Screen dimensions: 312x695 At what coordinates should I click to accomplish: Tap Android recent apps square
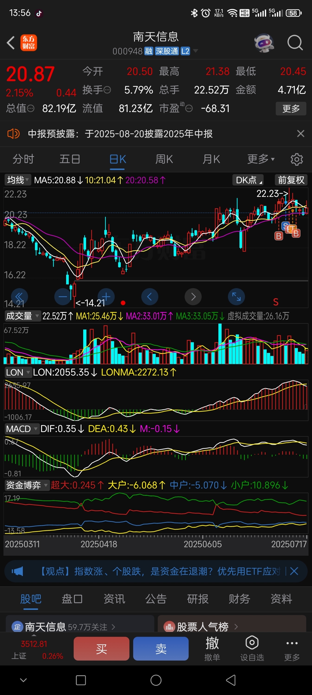coord(81,680)
